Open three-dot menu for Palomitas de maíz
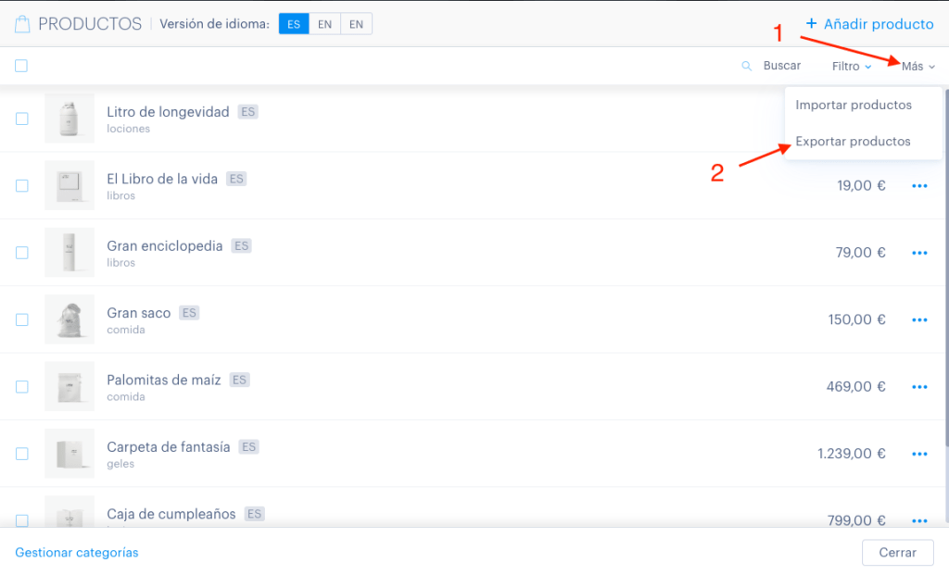The height and width of the screenshot is (575, 949). tap(919, 387)
